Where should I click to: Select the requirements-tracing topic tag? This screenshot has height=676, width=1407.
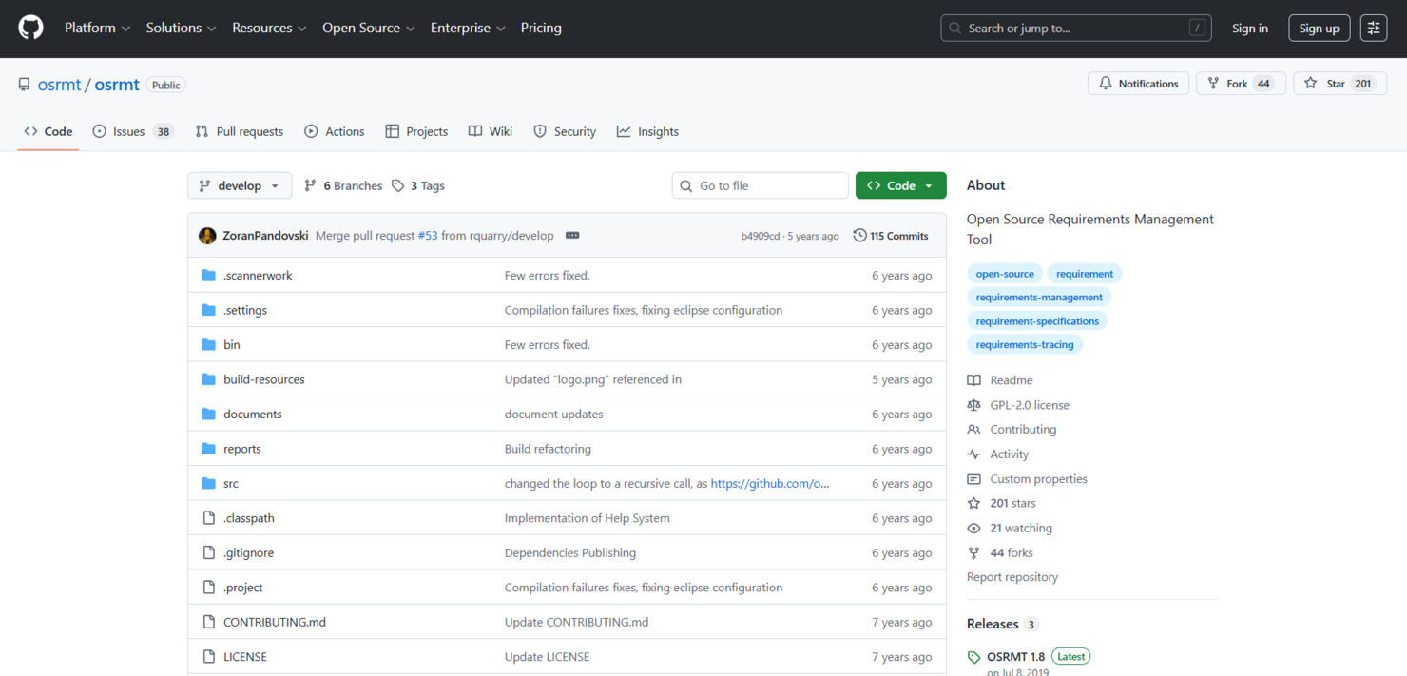pyautogui.click(x=1025, y=345)
